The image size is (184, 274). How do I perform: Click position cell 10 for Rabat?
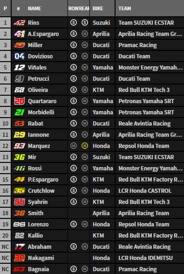click(x=5, y=124)
